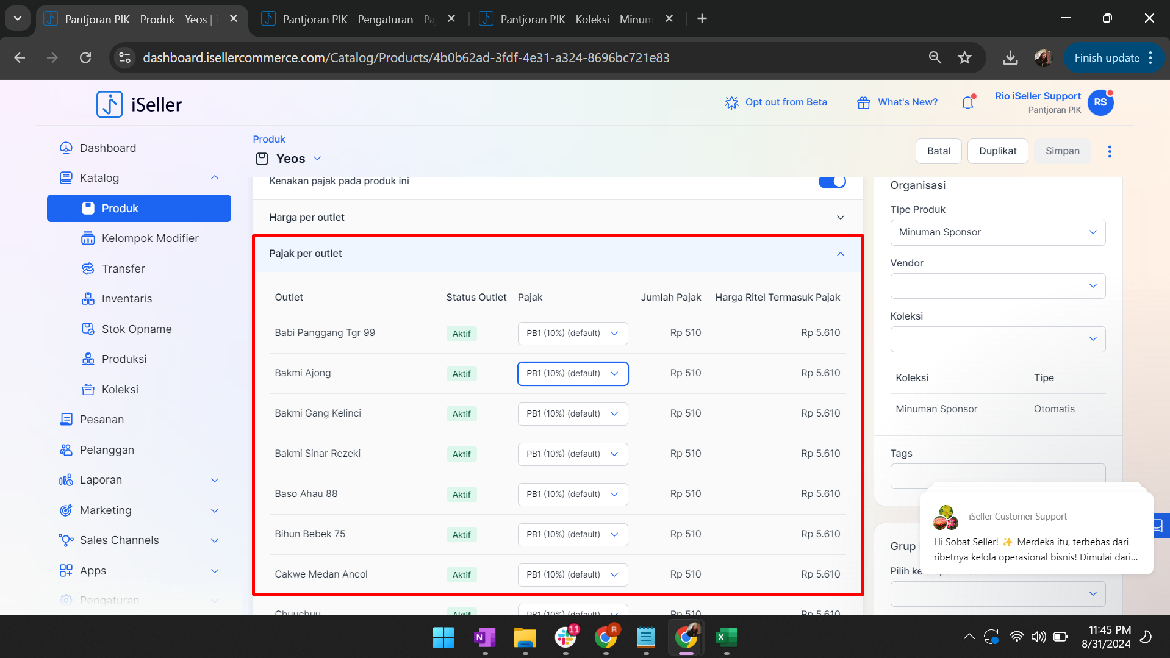Image resolution: width=1170 pixels, height=658 pixels.
Task: Open the browser downloads icon
Action: click(x=1010, y=57)
